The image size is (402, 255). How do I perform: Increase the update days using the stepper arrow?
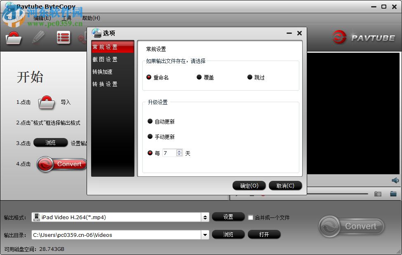[179, 151]
